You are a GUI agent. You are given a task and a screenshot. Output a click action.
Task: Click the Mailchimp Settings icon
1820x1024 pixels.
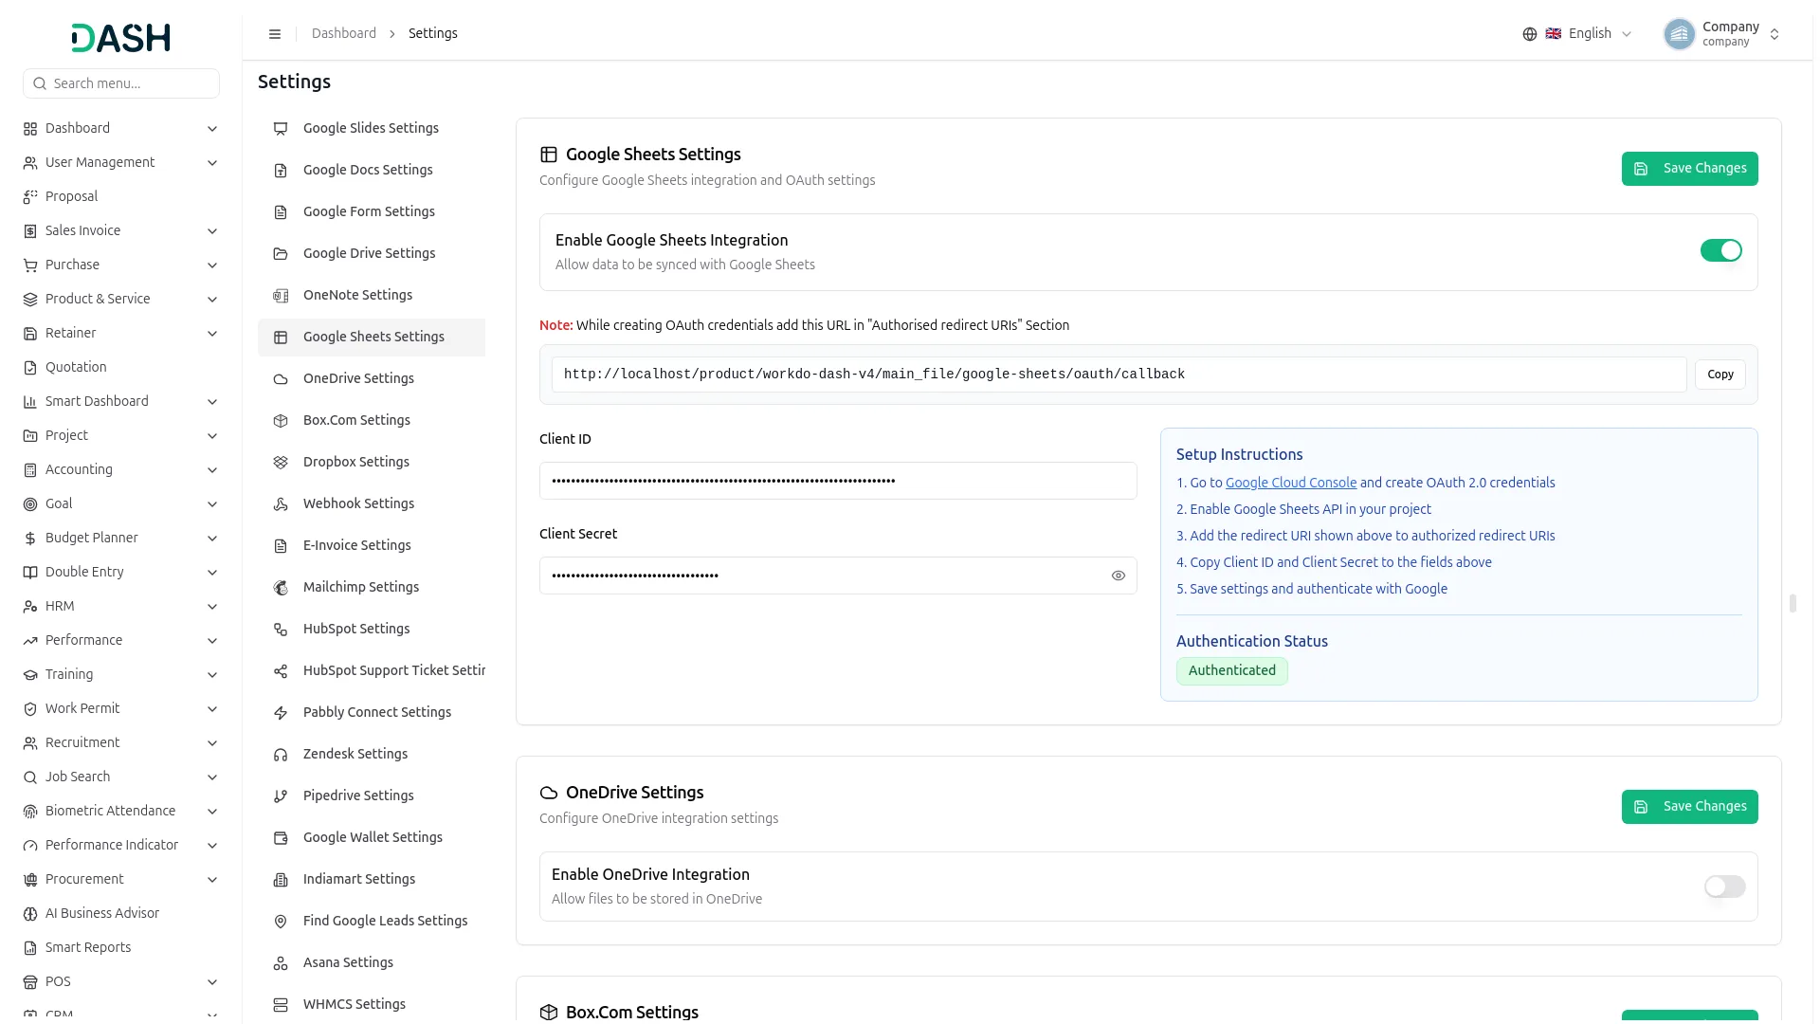(x=281, y=588)
